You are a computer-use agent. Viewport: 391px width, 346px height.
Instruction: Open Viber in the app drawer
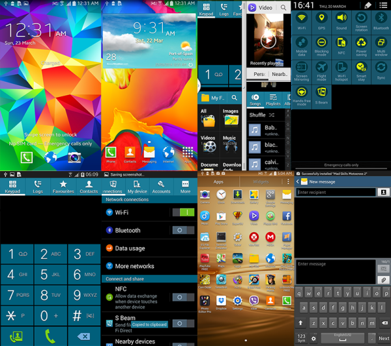(254, 300)
